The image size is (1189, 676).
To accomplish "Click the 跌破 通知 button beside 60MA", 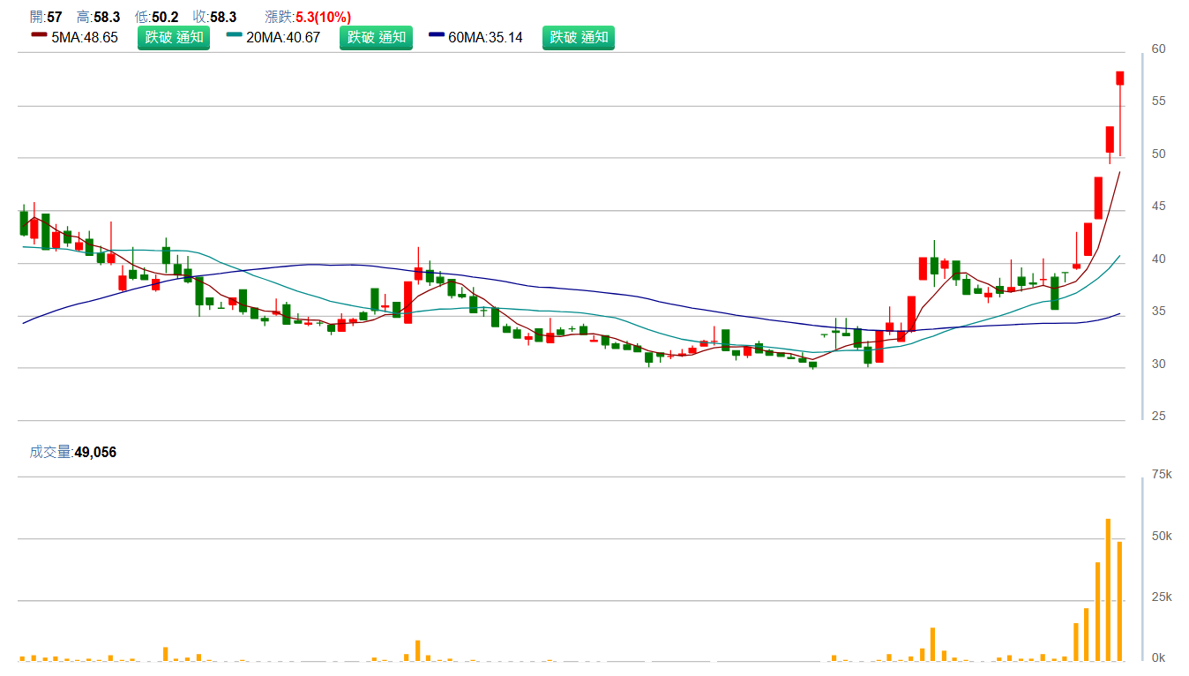I will pyautogui.click(x=579, y=38).
